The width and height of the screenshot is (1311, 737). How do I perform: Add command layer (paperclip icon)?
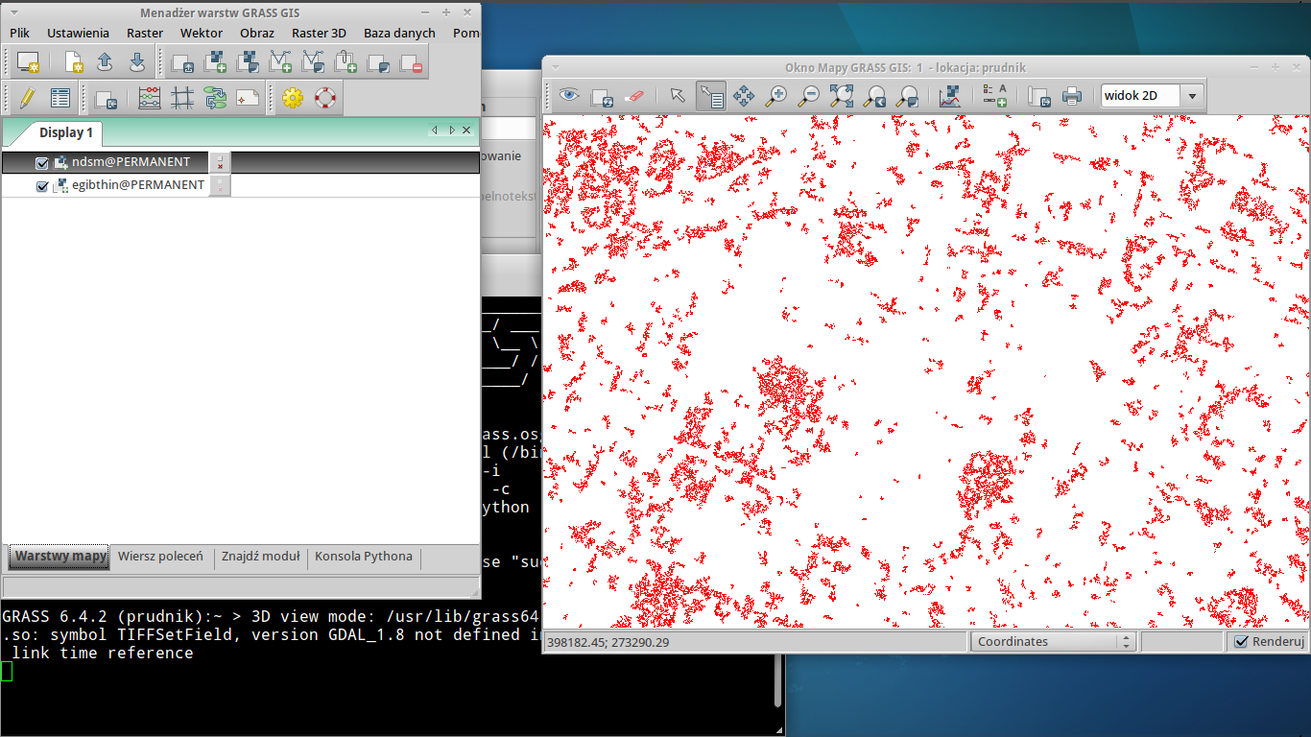pyautogui.click(x=346, y=62)
